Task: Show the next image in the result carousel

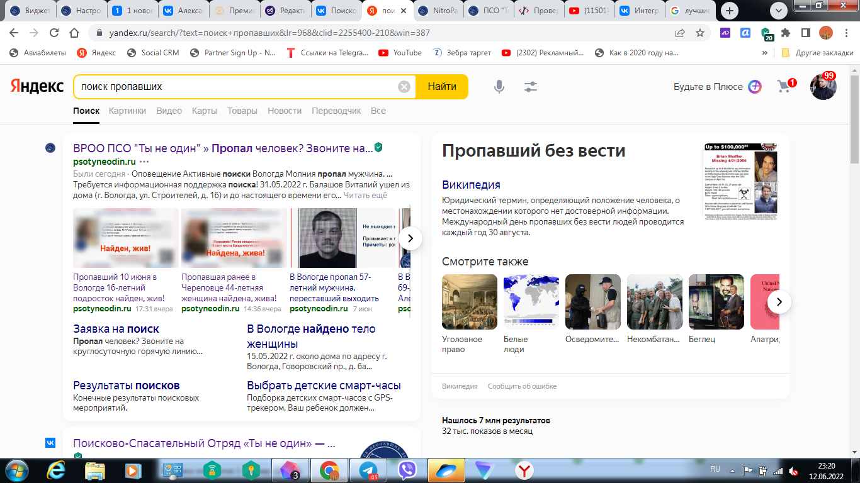Action: pyautogui.click(x=410, y=238)
